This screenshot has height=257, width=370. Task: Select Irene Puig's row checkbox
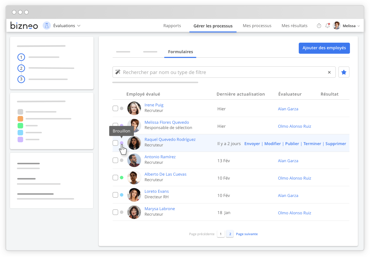(x=115, y=108)
